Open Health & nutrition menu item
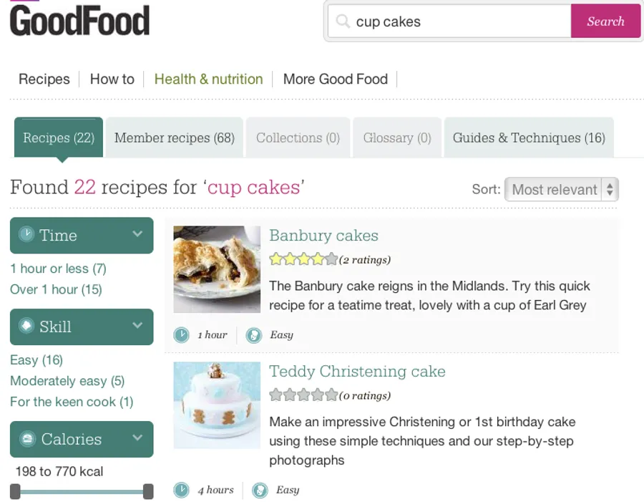Viewport: 644px width, 502px height. tap(208, 79)
